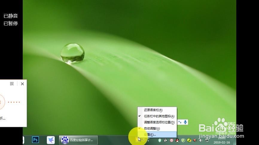Click the network monitor tray icon
Screen dimensions: 259x145
(207, 141)
